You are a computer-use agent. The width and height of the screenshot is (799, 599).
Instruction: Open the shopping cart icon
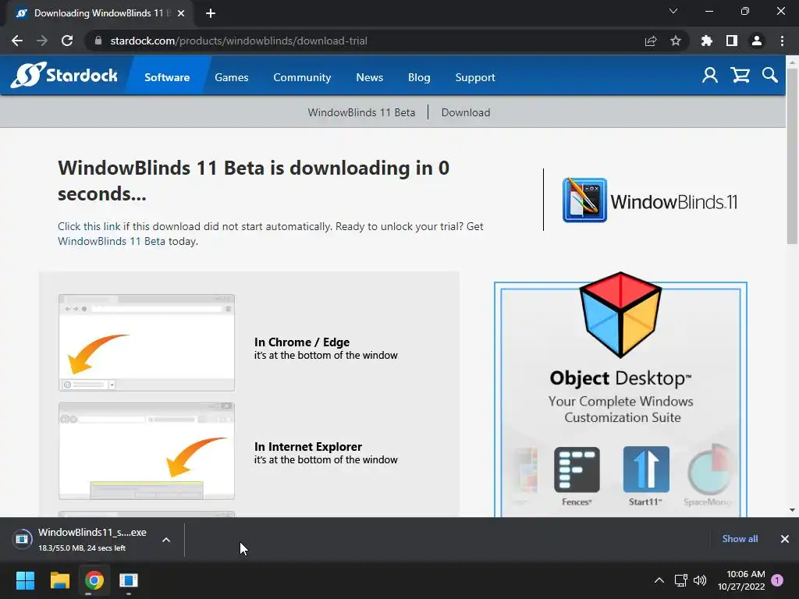[740, 76]
